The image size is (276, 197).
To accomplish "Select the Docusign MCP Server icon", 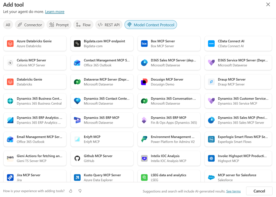I will 144,82.
